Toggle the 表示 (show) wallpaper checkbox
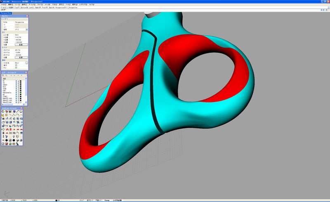 point(16,65)
